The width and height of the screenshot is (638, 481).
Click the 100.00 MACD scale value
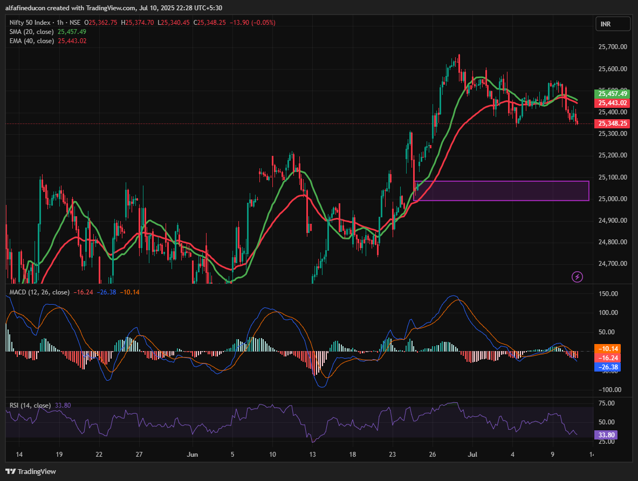click(x=608, y=313)
